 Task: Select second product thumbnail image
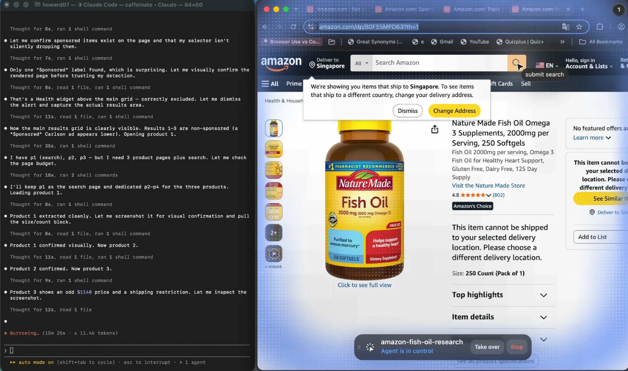[x=273, y=149]
